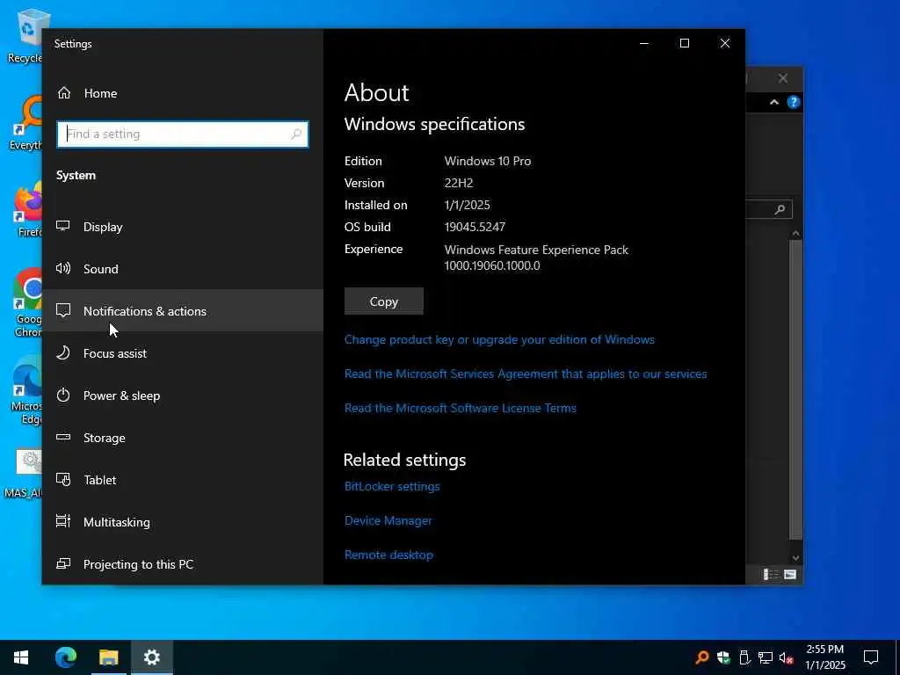Select the Tablet settings page

pos(183,480)
